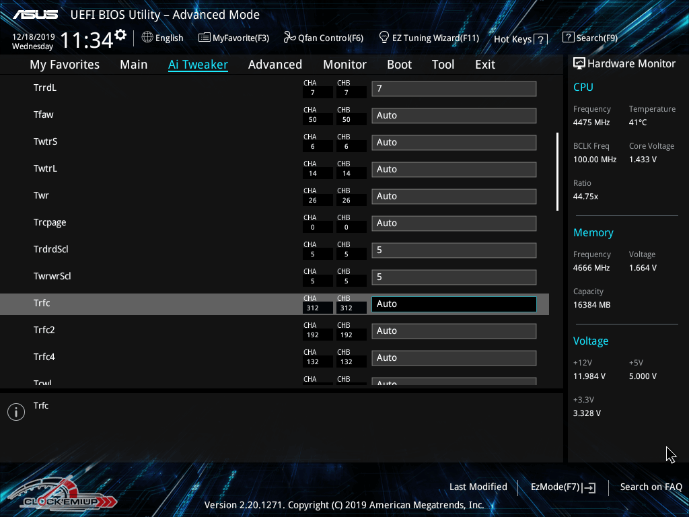This screenshot has height=517, width=689.
Task: Click the TrrdL value input field
Action: pyautogui.click(x=454, y=89)
